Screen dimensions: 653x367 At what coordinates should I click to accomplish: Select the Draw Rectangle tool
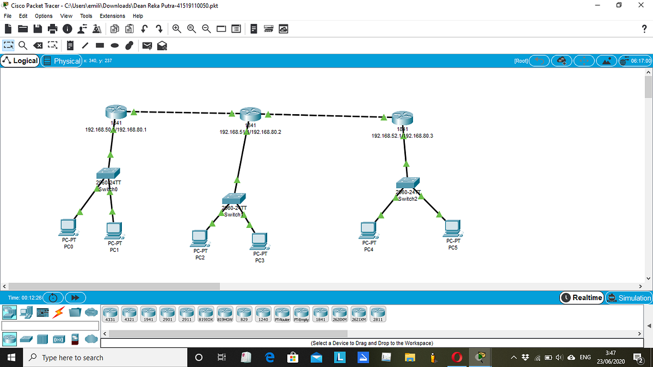coord(100,46)
